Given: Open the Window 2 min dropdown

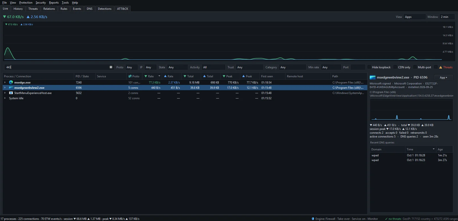Looking at the screenshot, I should [447, 17].
